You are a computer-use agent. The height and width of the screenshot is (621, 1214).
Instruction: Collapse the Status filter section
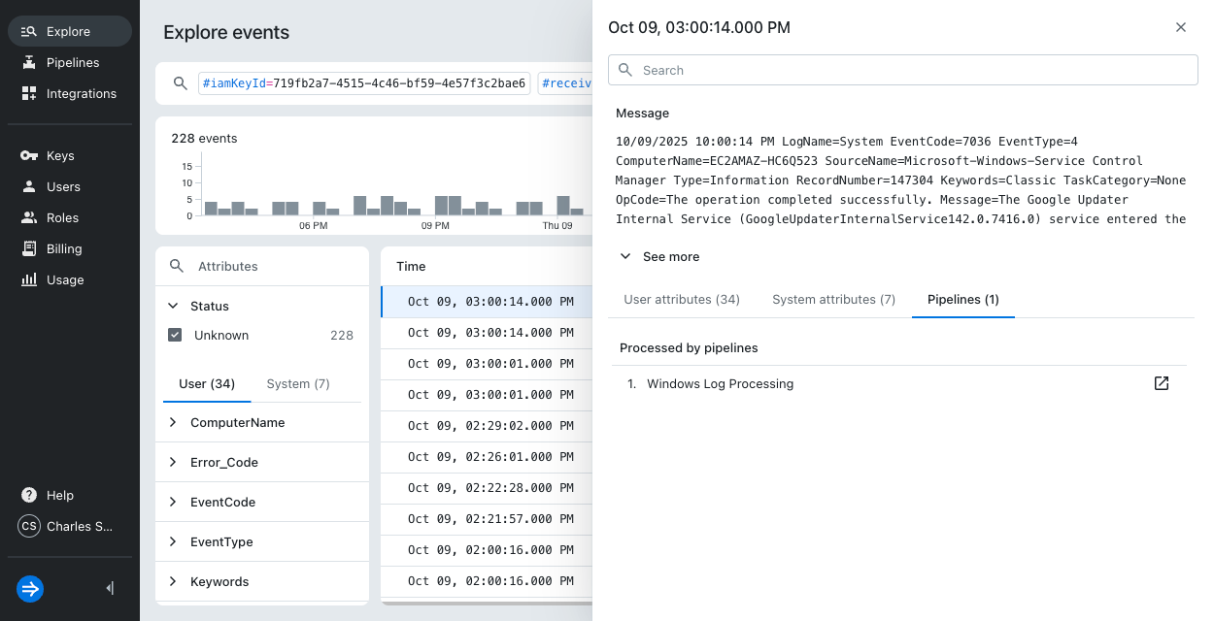[174, 306]
